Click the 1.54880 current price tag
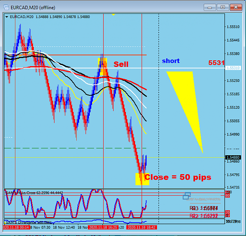The width and height of the screenshot is (246, 236). click(x=233, y=157)
